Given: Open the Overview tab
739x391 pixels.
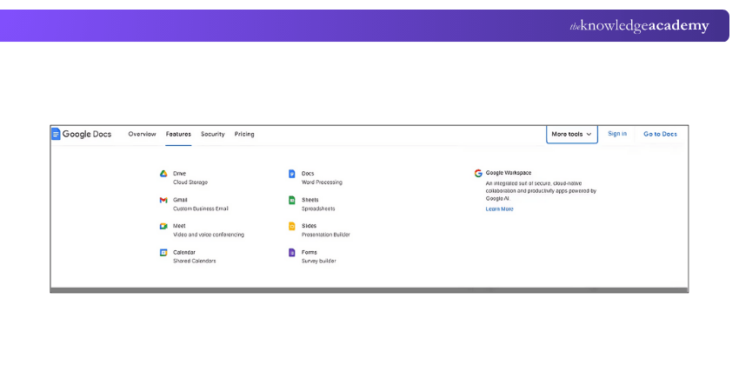Looking at the screenshot, I should tap(142, 135).
